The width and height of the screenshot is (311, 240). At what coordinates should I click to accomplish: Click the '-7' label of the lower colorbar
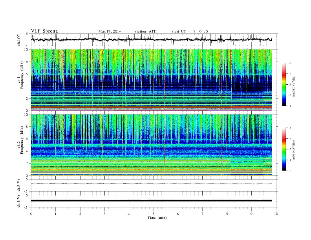click(x=289, y=171)
